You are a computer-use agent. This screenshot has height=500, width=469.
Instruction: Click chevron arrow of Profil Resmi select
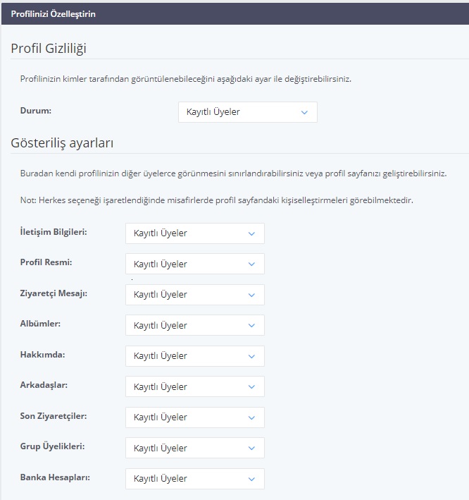click(x=251, y=264)
